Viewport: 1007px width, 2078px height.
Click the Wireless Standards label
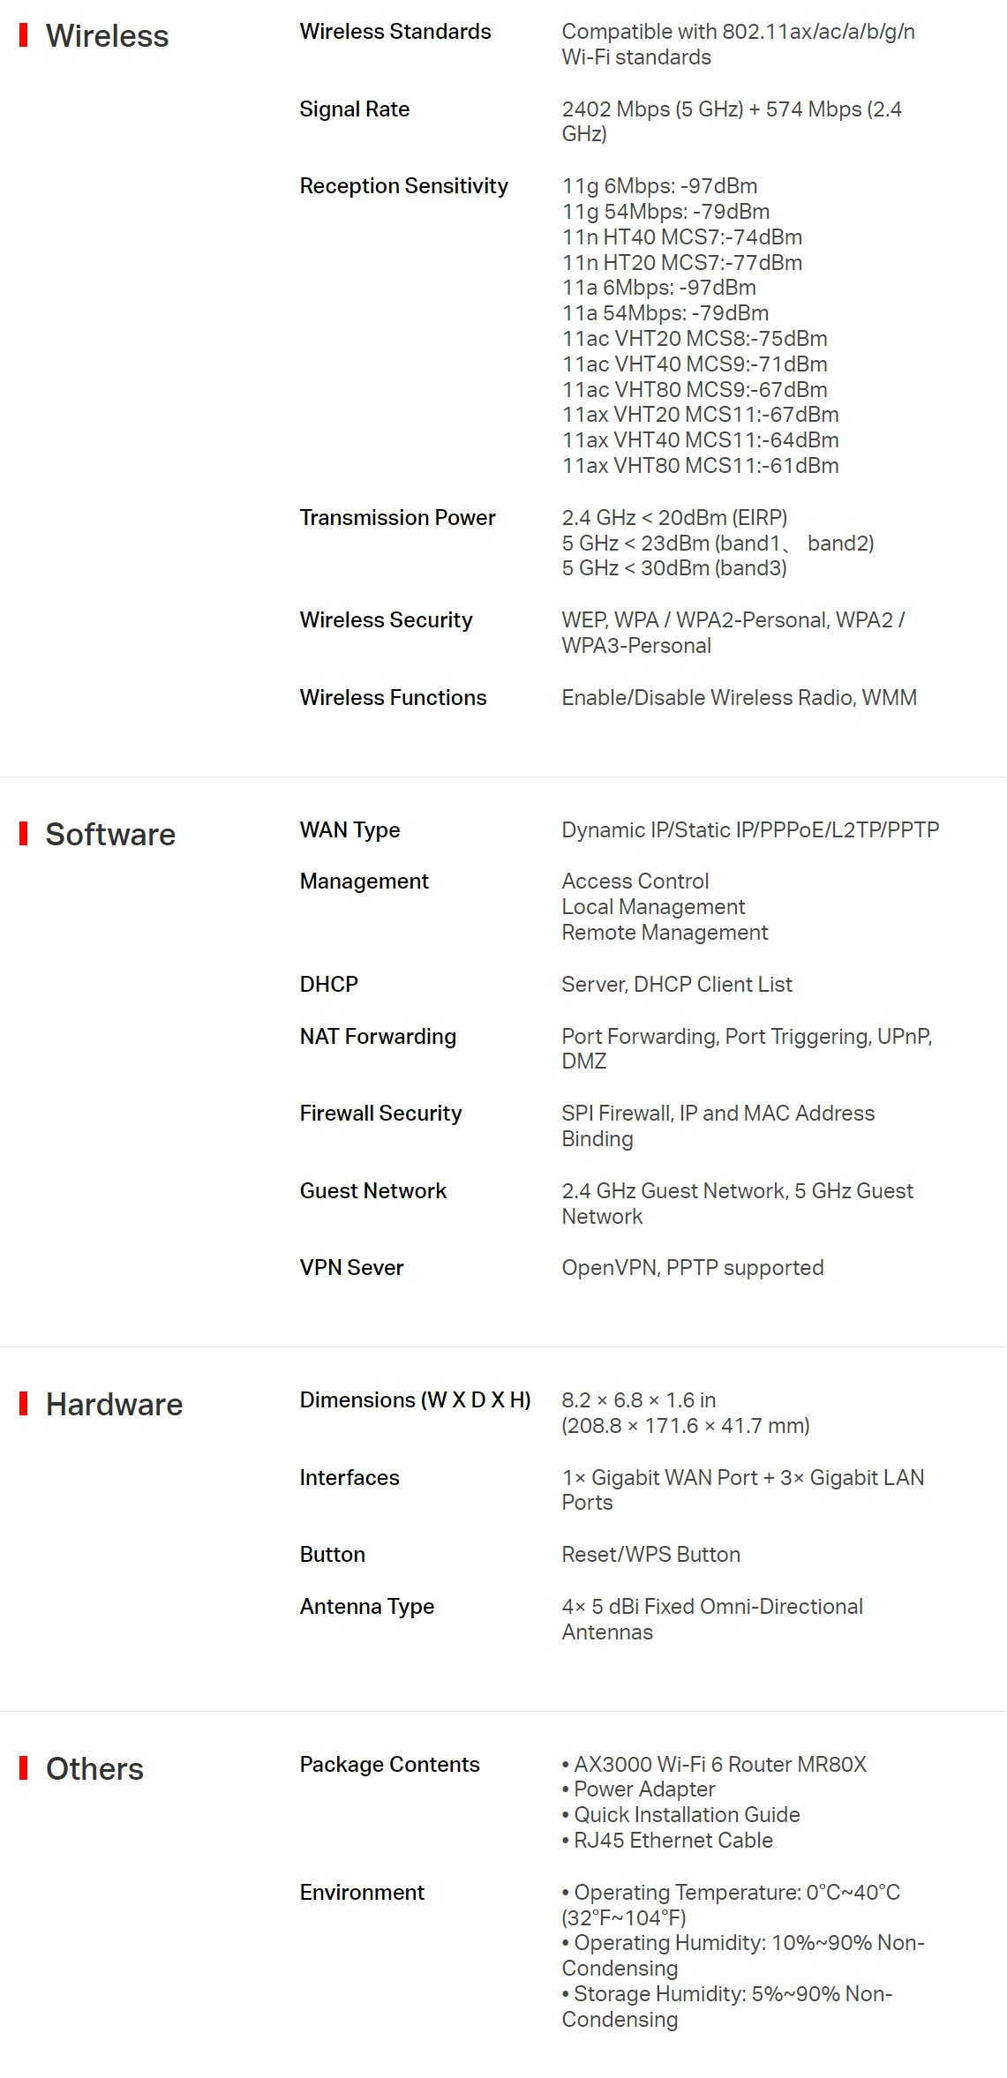coord(395,32)
